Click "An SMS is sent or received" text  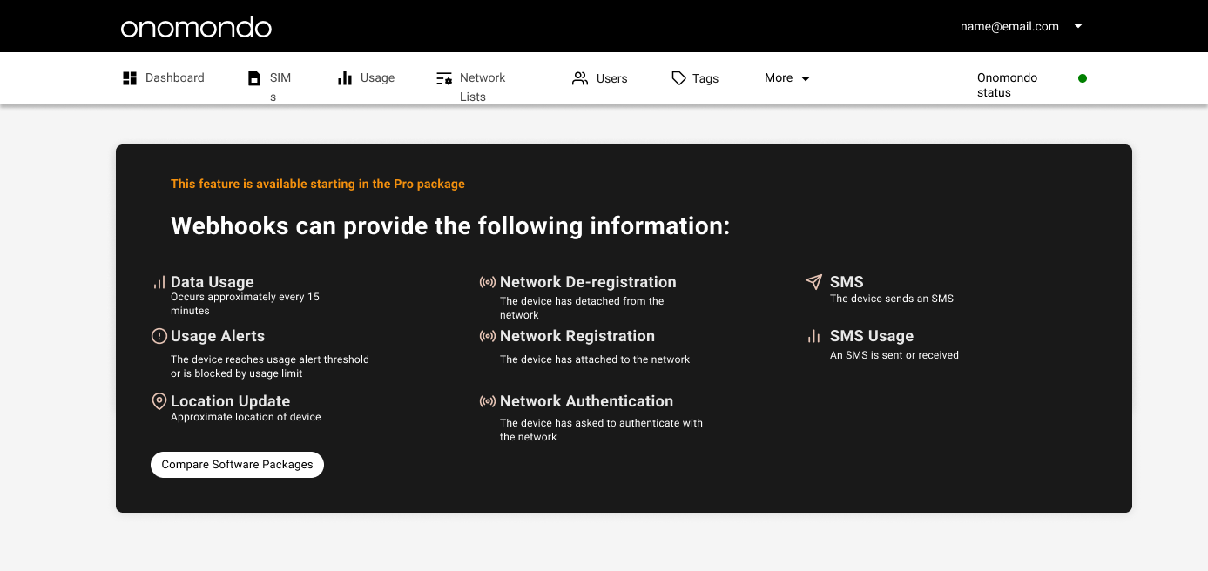click(894, 355)
